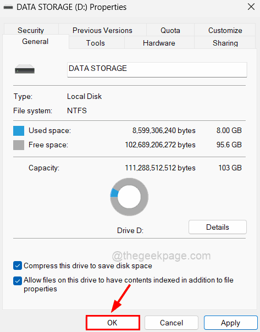The image size is (260, 332).
Task: Click the drive icon in the title bar
Action: [8, 7]
